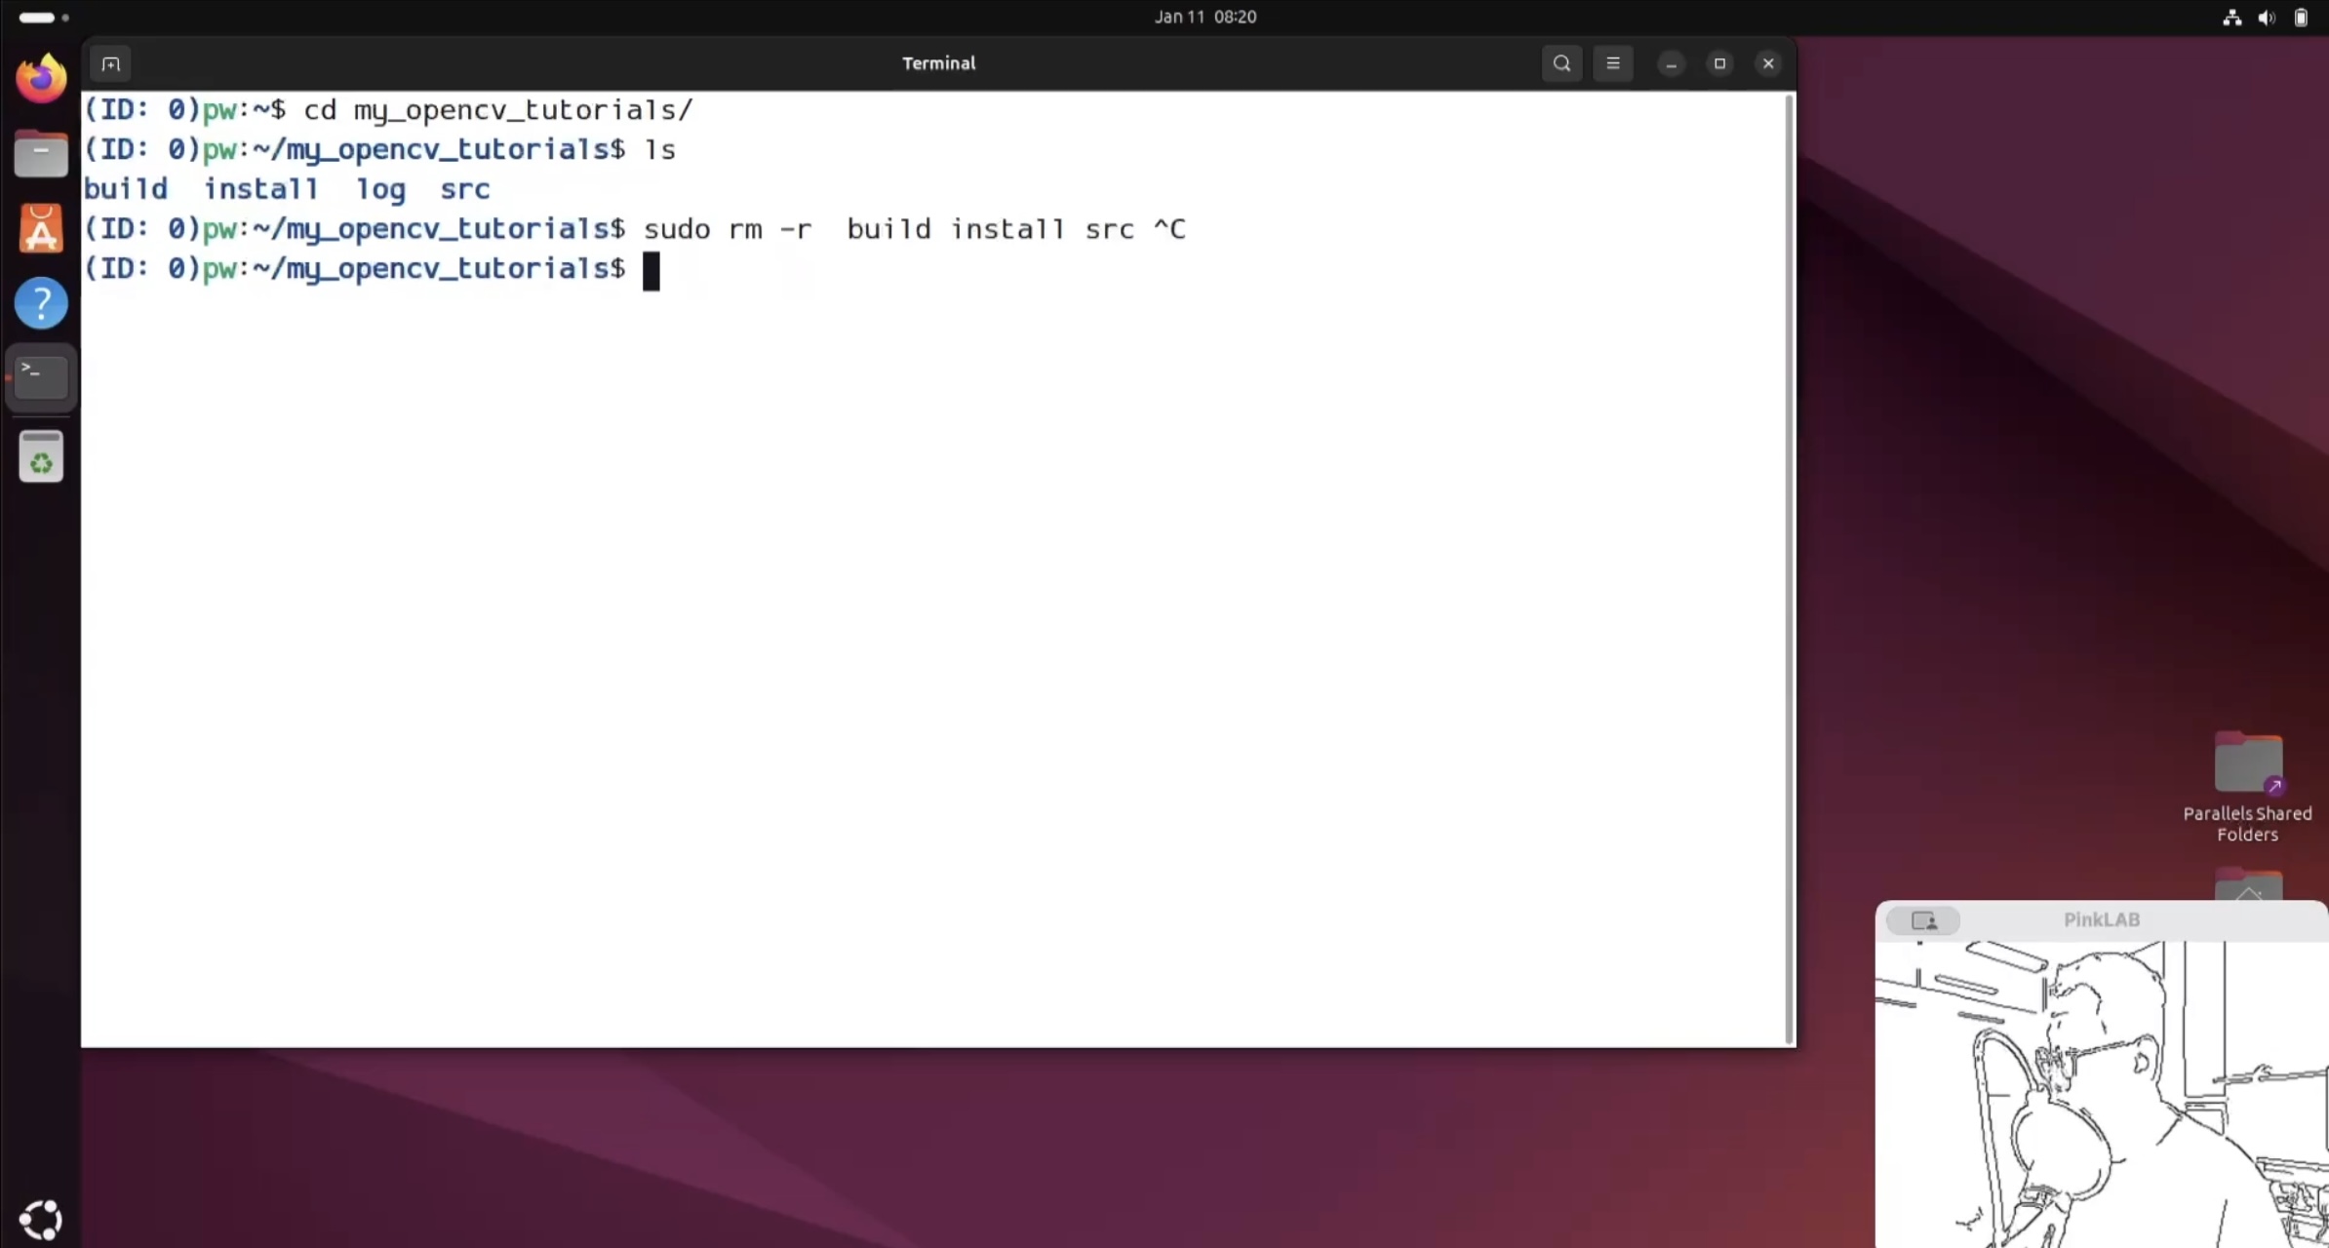Open the Files manager in dock
This screenshot has height=1248, width=2329.
point(41,154)
